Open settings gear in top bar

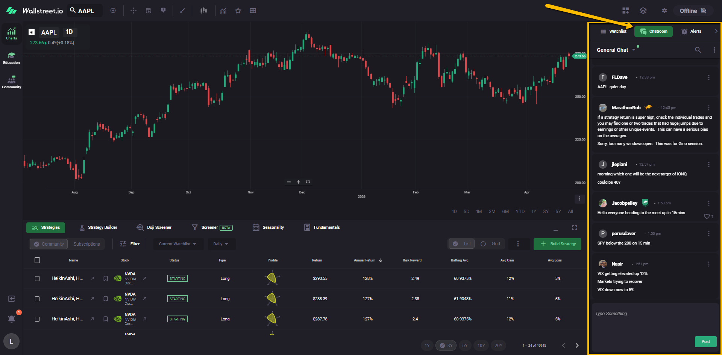pos(664,11)
